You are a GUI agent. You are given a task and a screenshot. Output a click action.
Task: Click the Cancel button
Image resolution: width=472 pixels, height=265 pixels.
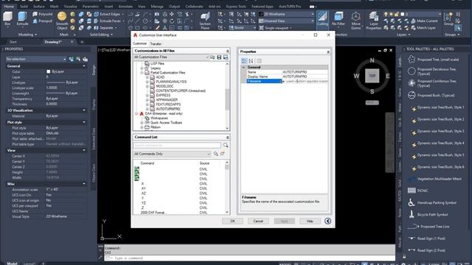[x=258, y=221]
